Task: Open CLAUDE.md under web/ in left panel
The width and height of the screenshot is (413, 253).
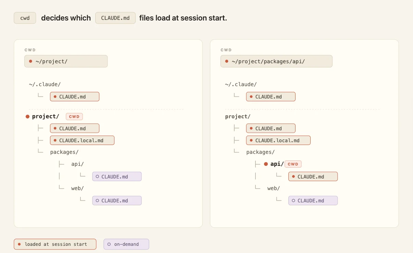Action: (x=117, y=200)
